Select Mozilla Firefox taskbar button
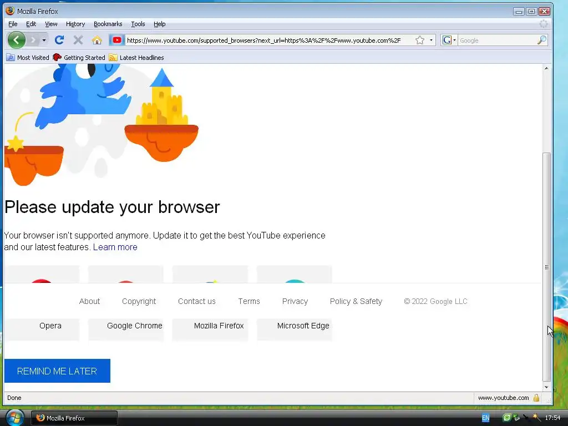 point(74,418)
